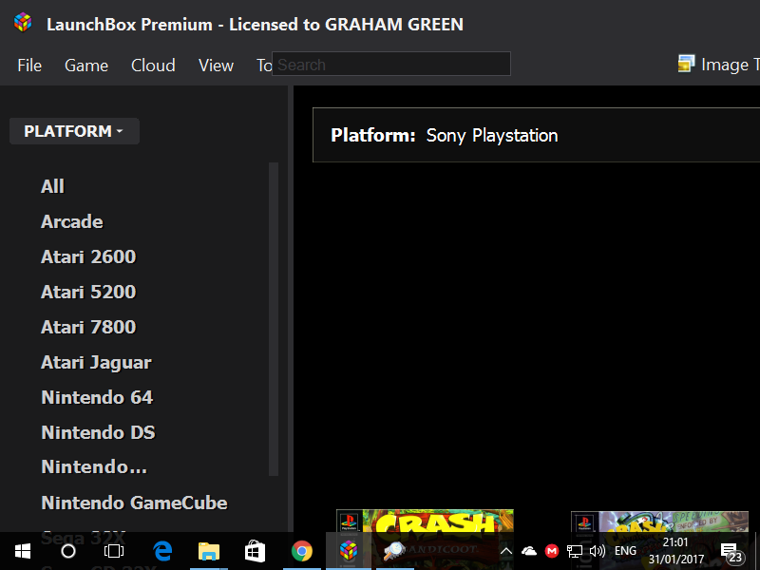Click the ENG language indicator

coord(625,551)
